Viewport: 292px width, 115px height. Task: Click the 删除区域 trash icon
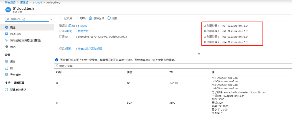coord(90,18)
